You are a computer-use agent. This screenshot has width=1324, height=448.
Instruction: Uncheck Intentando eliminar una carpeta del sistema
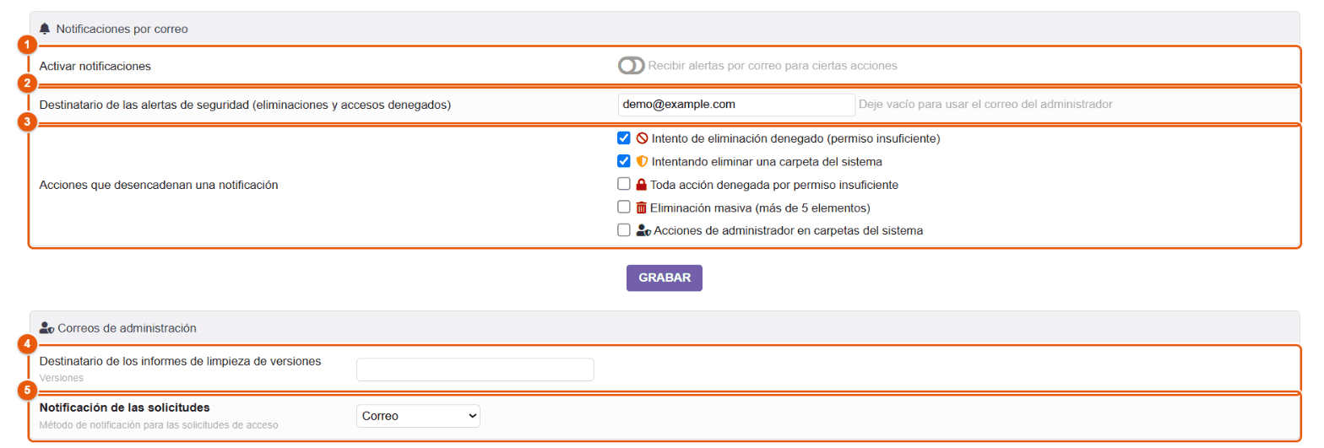pos(624,161)
